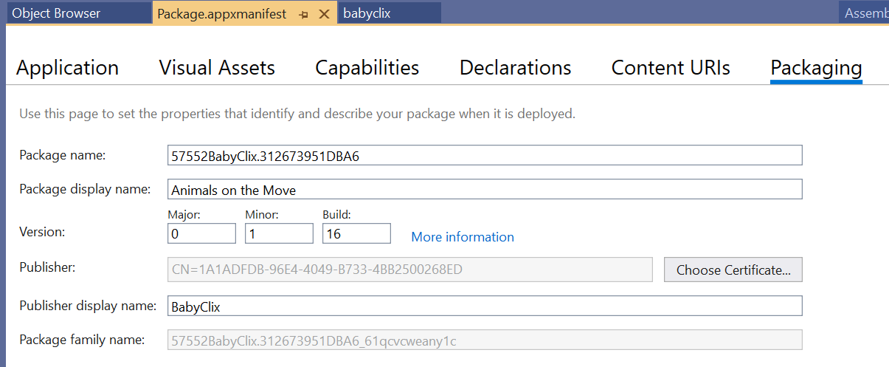889x367 pixels.
Task: Focus the Major version box
Action: coord(202,233)
